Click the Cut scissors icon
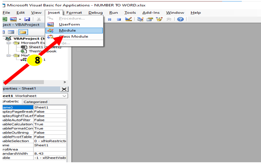The height and width of the screenshot is (166, 261). point(39,19)
